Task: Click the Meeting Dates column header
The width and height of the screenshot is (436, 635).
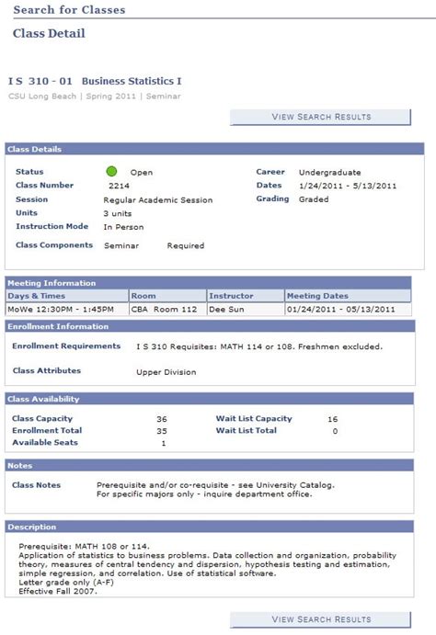Action: 348,296
